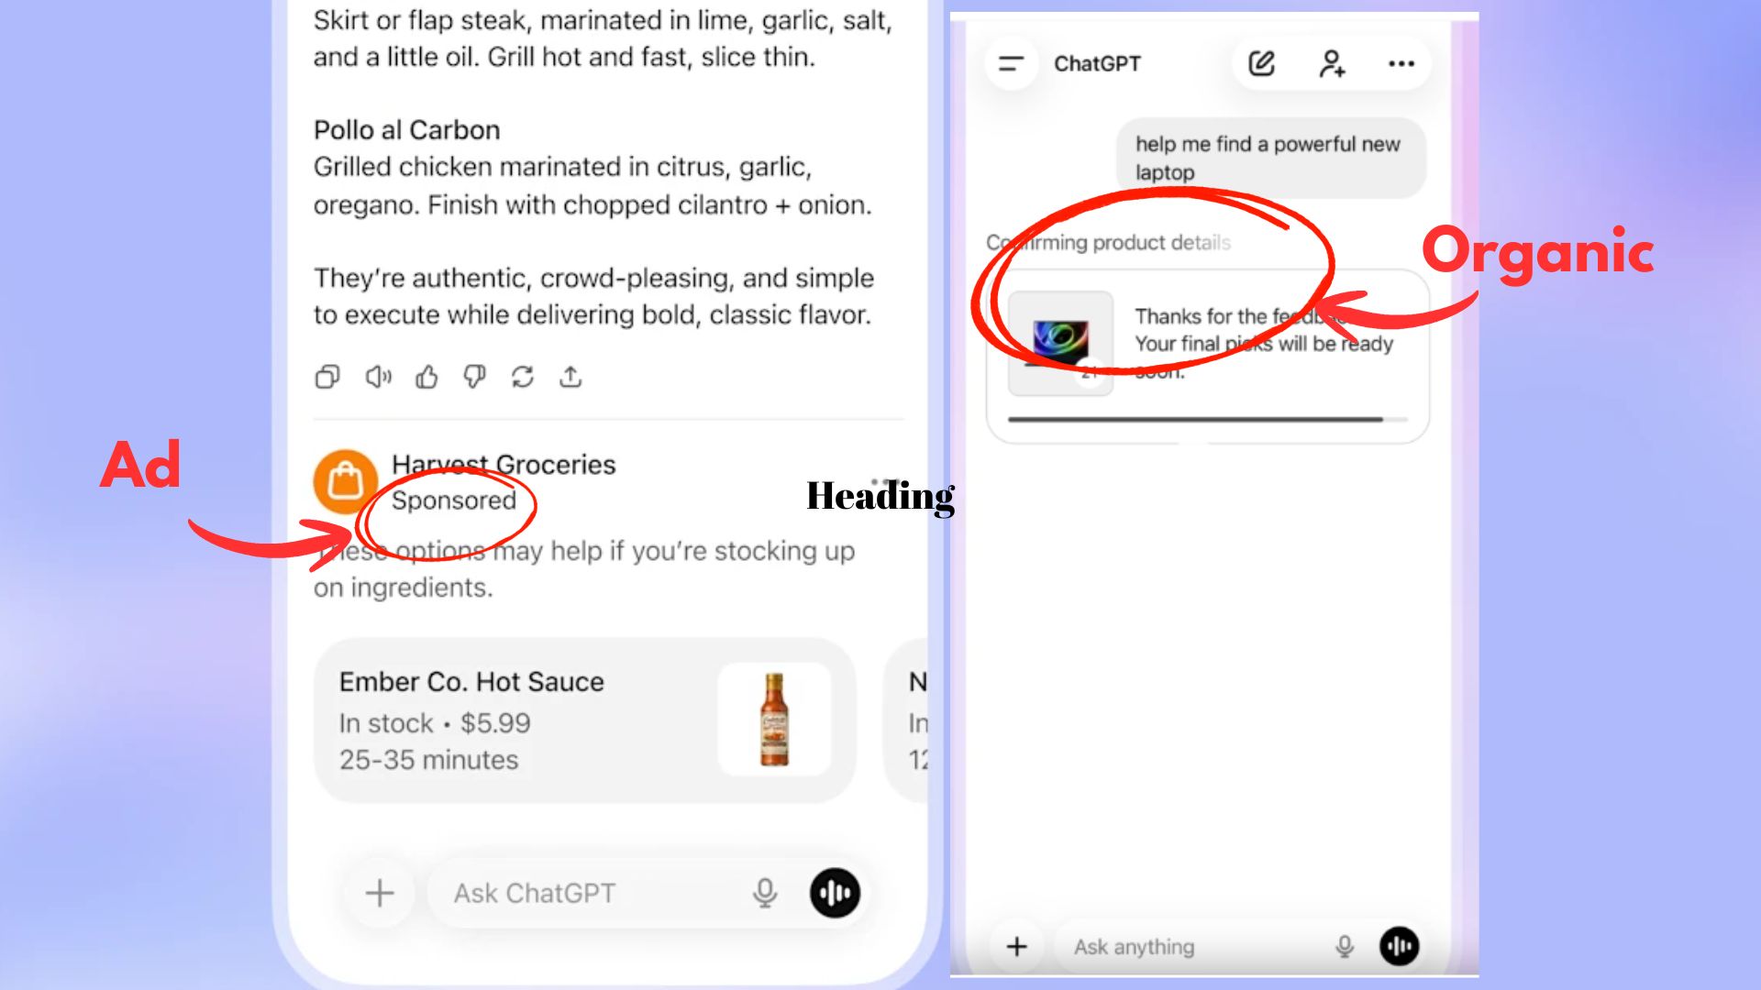Click the plus button left of Ask ChatGPT

pos(380,893)
